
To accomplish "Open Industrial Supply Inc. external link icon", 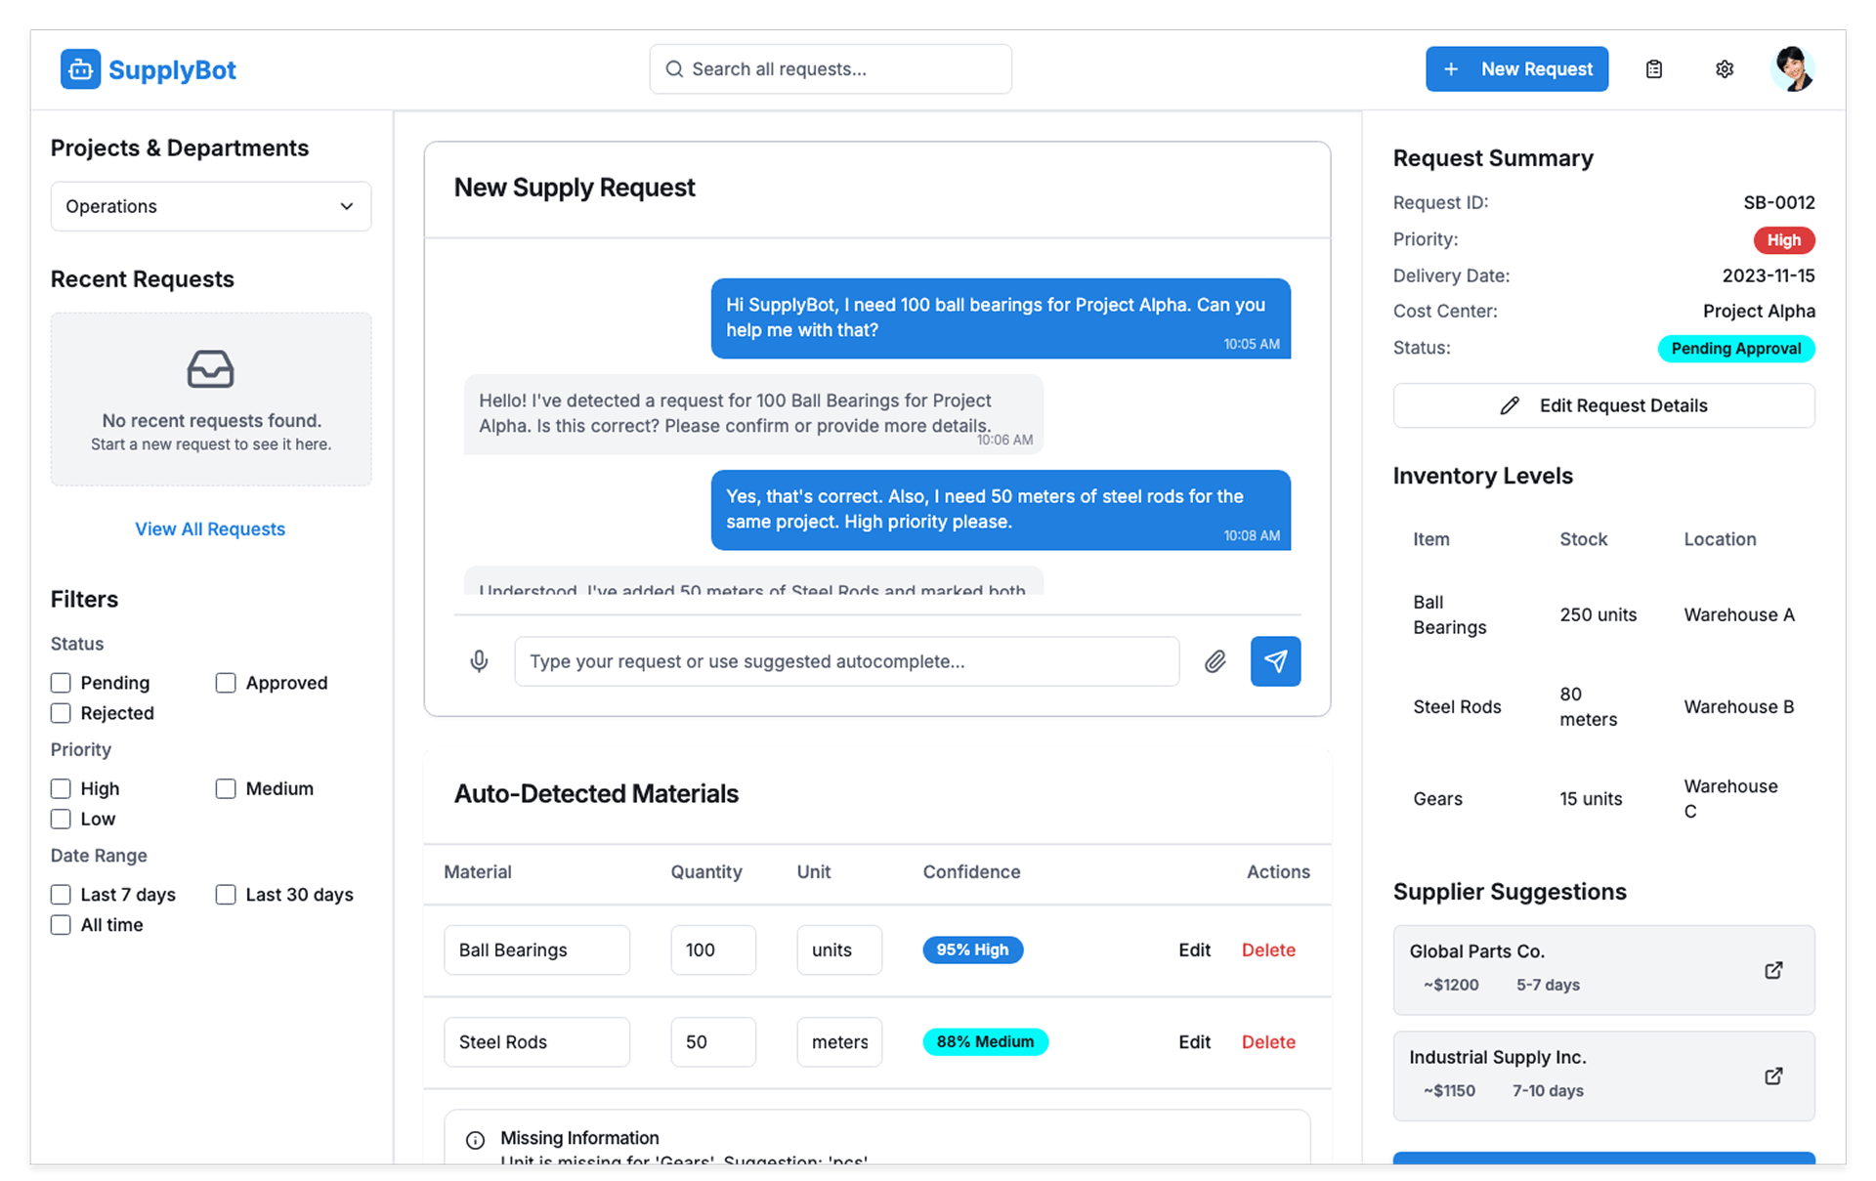I will pos(1773,1076).
